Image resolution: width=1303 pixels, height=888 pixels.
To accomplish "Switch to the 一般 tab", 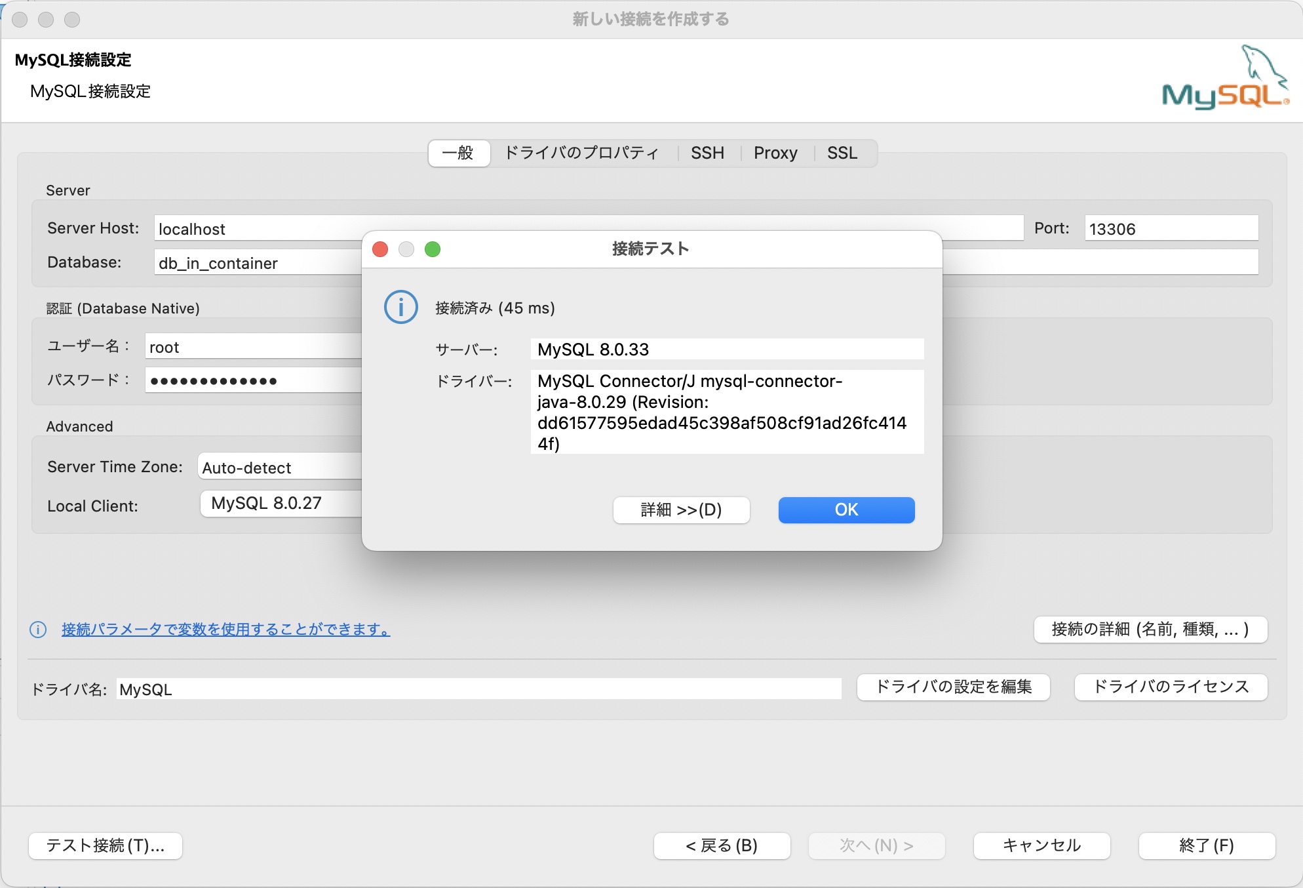I will point(458,153).
